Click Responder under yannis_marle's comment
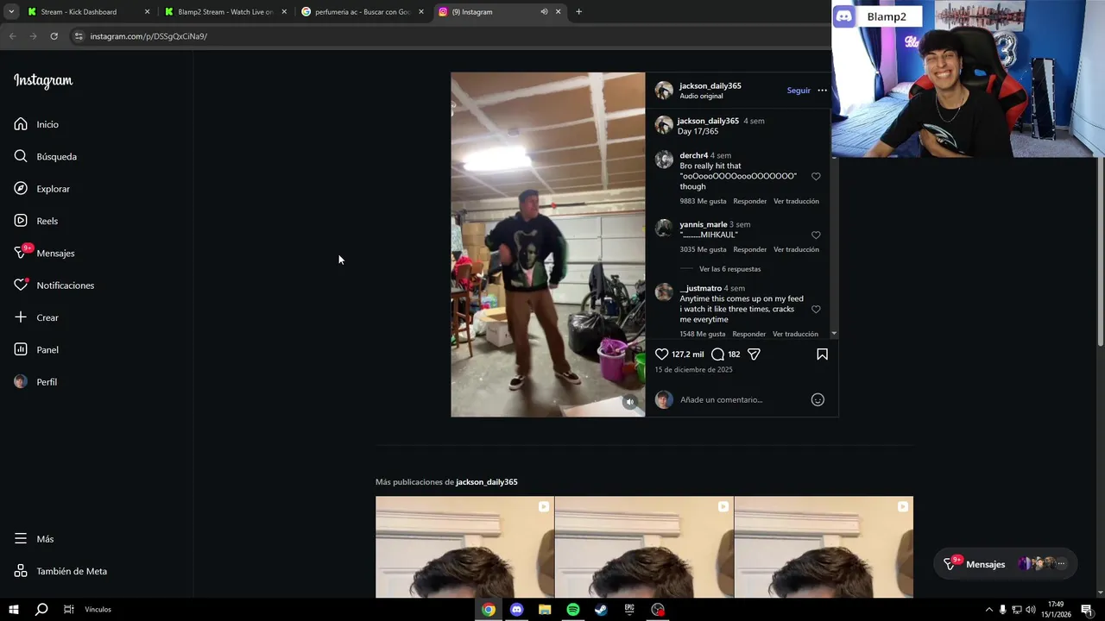This screenshot has height=621, width=1105. coord(749,249)
